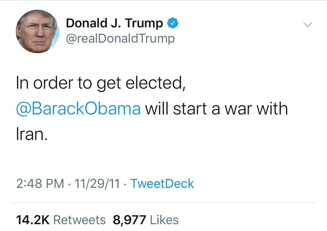Click the word "Iran." in tweet

tap(32, 134)
